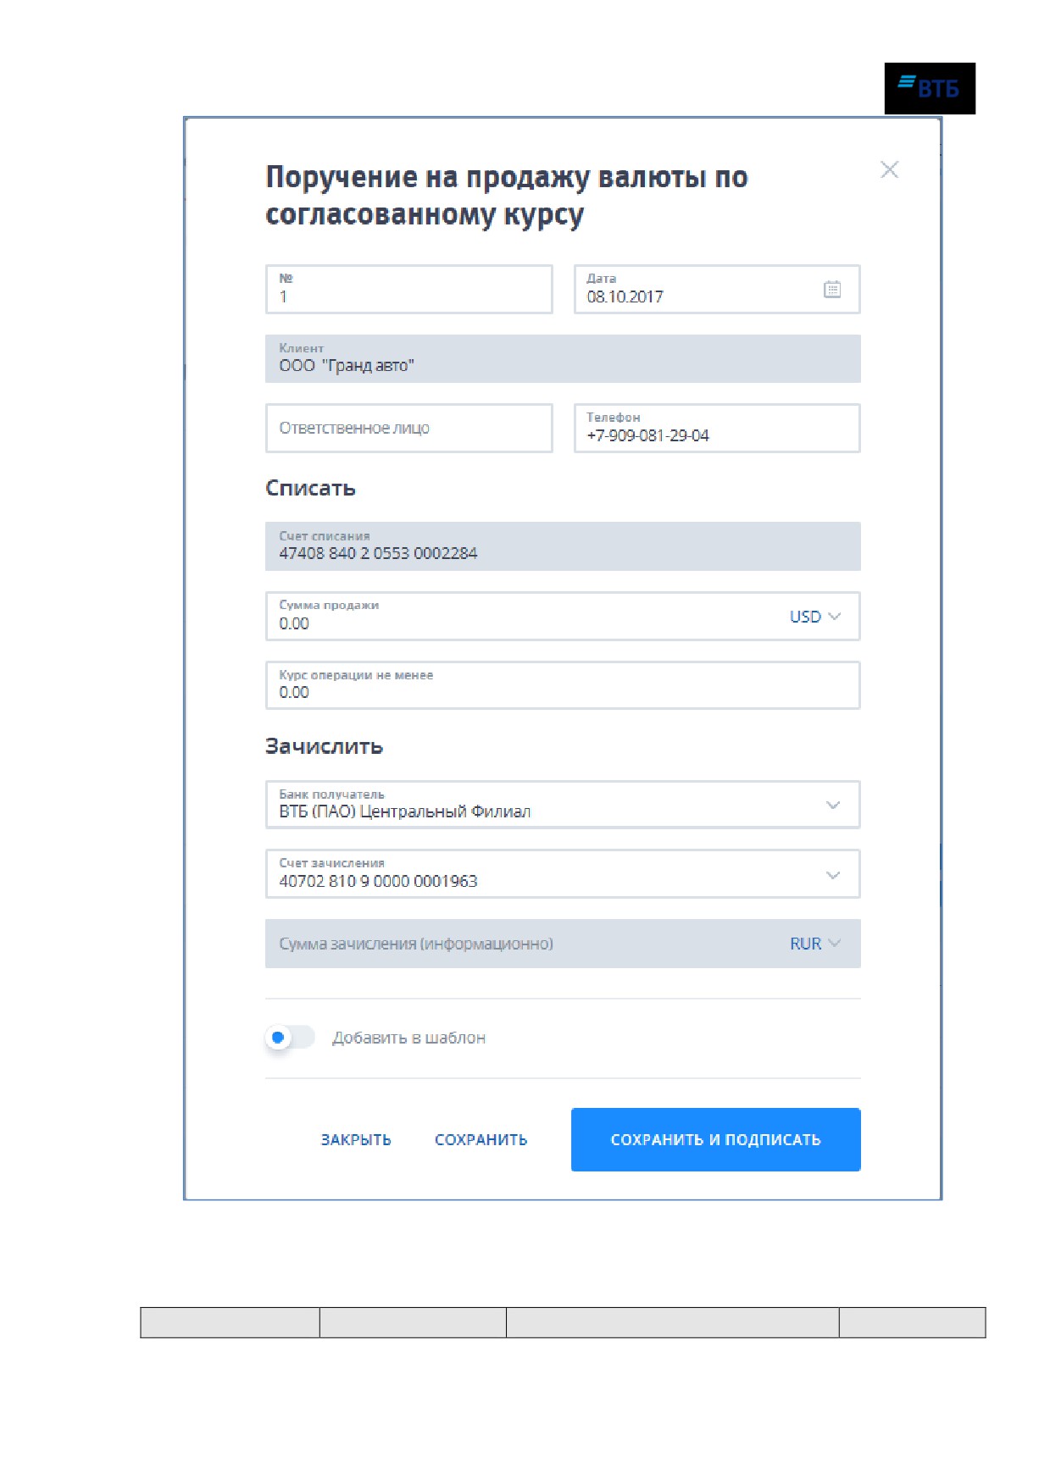Click the Курс операции не менее field
The image size is (1050, 1484).
[x=563, y=685]
